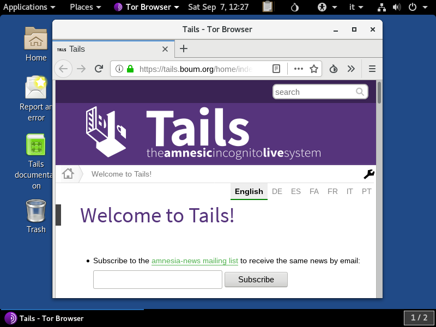This screenshot has height=327, width=436.
Task: Open the 'it' keyboard layout menu
Action: [x=356, y=7]
